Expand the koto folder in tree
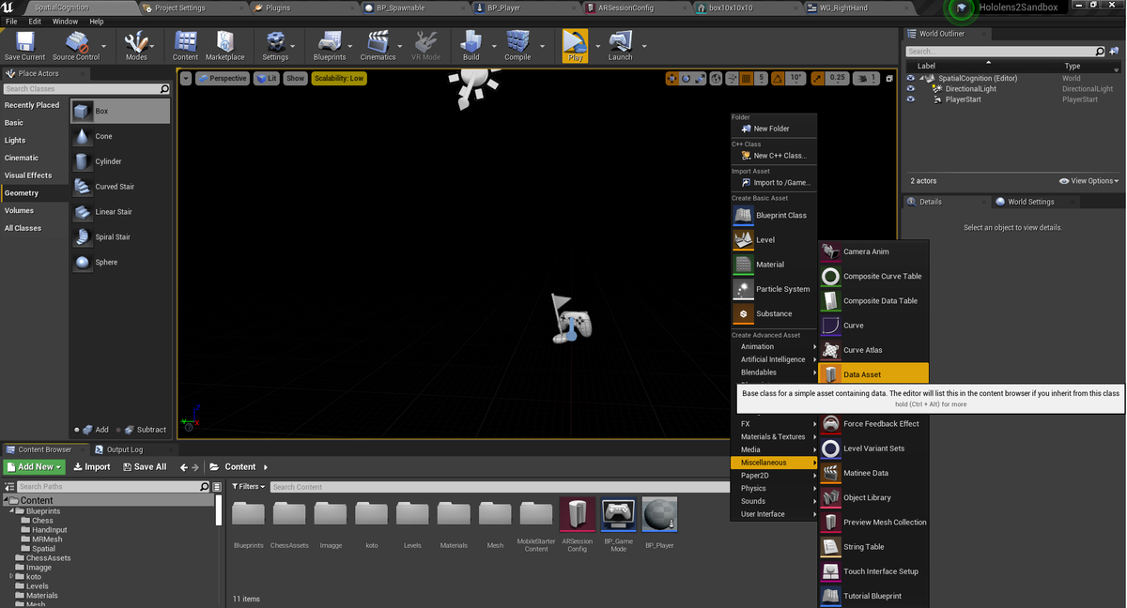Image resolution: width=1127 pixels, height=608 pixels. click(12, 577)
